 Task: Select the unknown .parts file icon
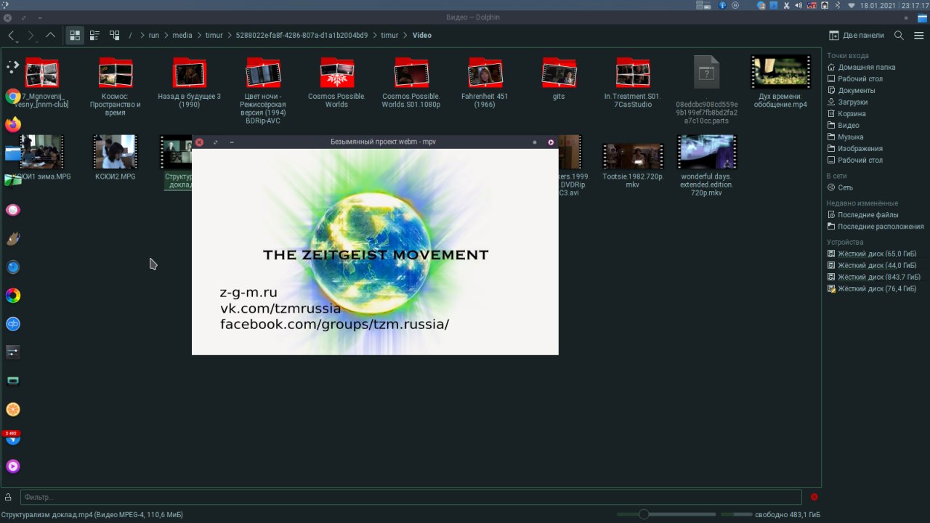pos(707,72)
